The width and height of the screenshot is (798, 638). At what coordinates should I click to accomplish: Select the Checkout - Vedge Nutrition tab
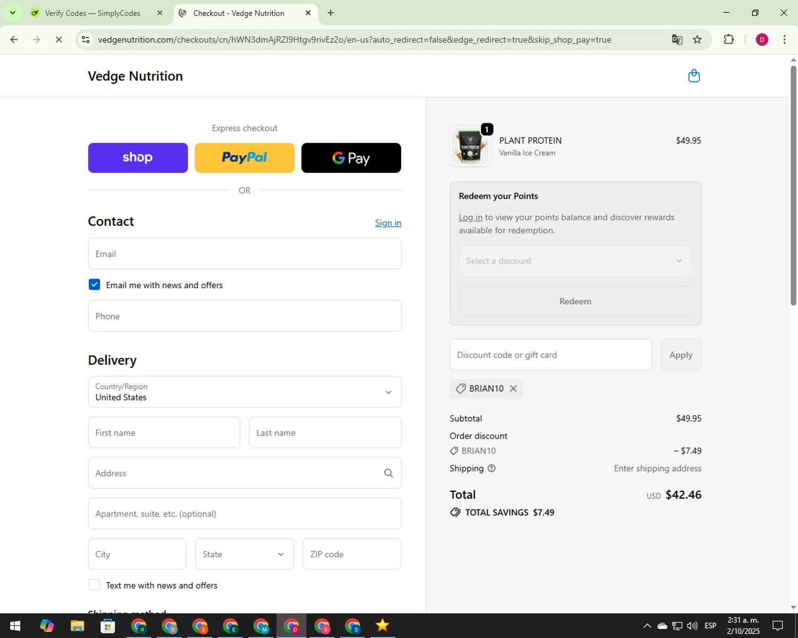[x=246, y=13]
